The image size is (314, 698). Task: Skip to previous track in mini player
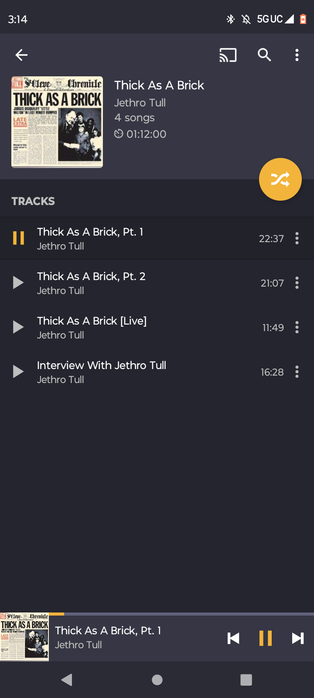coord(233,638)
